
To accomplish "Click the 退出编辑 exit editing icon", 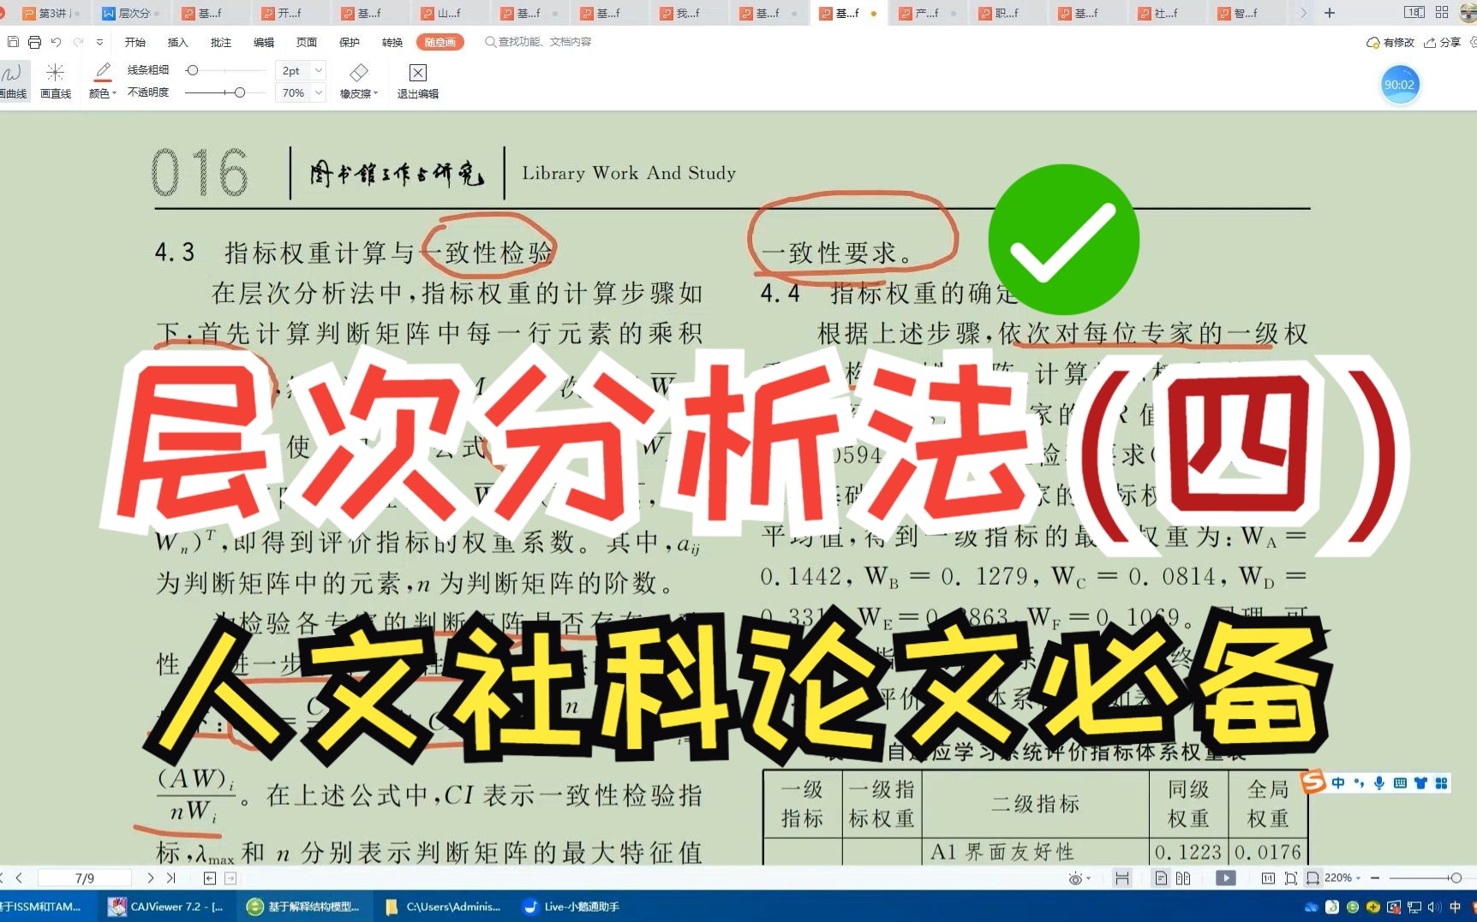I will [417, 74].
